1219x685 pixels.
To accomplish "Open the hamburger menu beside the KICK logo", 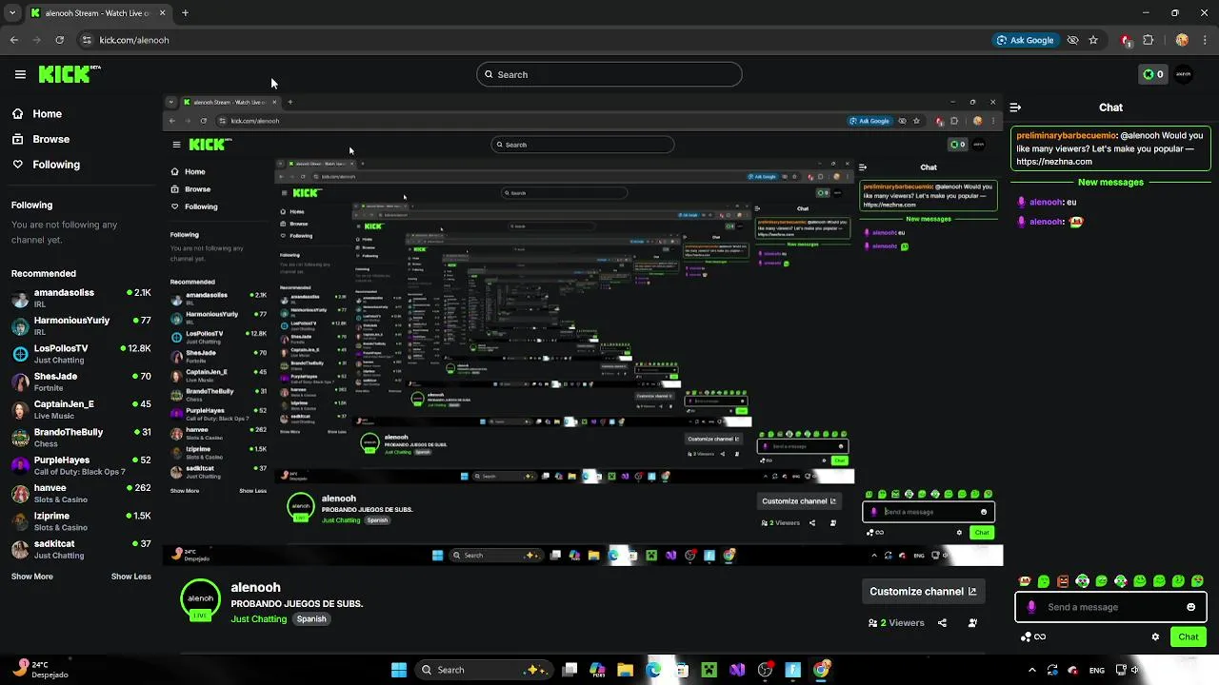I will point(20,74).
